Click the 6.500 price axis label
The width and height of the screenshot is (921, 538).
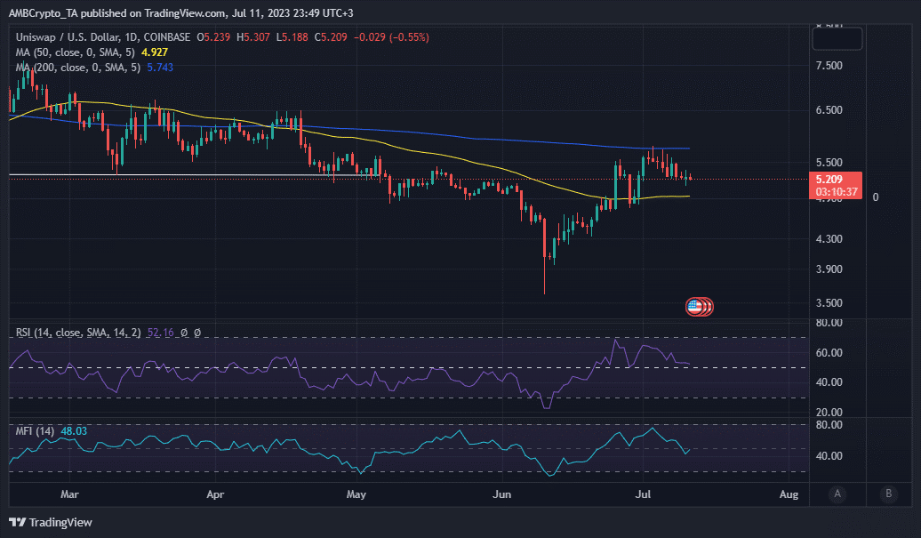pos(829,110)
